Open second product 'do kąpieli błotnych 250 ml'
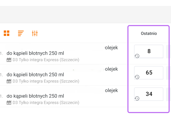171x117 pixels. point(35,75)
